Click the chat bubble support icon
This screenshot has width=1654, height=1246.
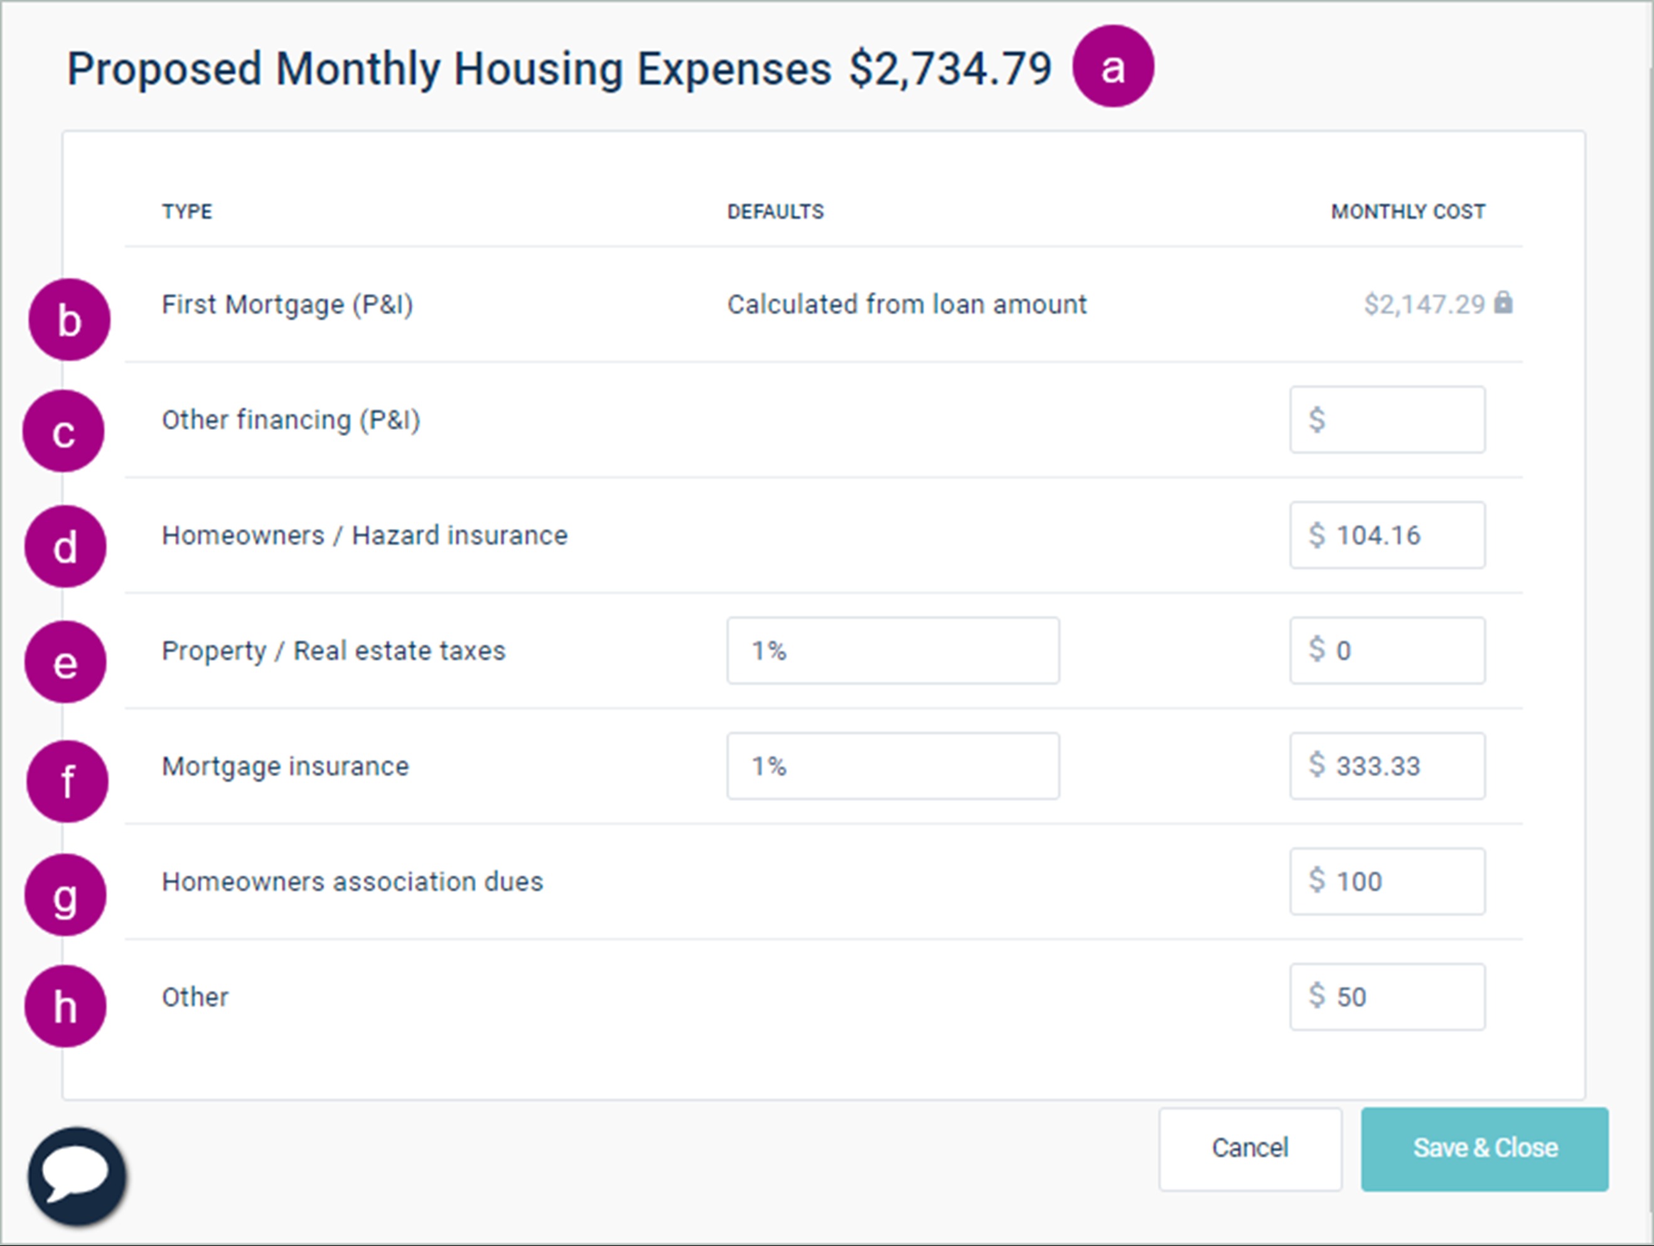[77, 1176]
